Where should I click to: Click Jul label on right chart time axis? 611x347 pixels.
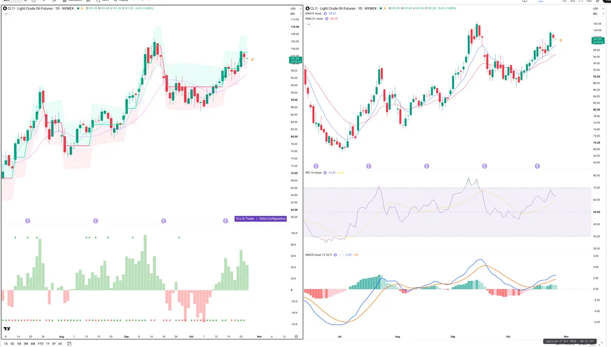click(340, 336)
